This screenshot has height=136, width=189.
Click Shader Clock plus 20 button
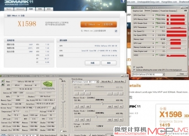click(x=110, y=120)
